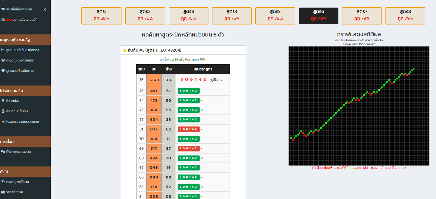This screenshot has height=199, width=436.
Task: Switch to the สูตร3 tab
Action: 189,16
